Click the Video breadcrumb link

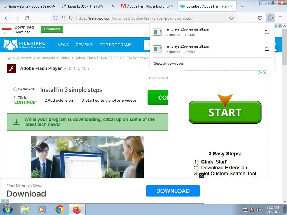(x=65, y=58)
